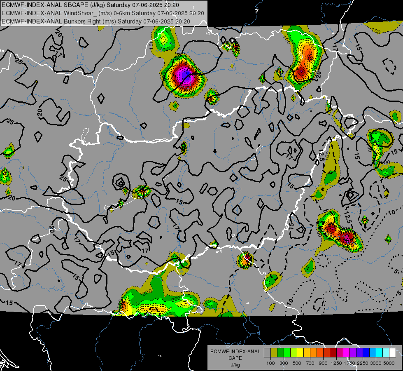The height and width of the screenshot is (371, 403).
Task: Click the legend unit J/kg
Action: (x=235, y=365)
